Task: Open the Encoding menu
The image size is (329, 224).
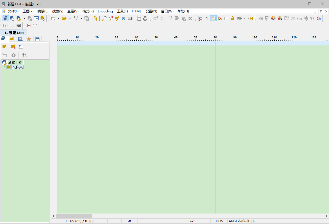Action: [x=105, y=11]
